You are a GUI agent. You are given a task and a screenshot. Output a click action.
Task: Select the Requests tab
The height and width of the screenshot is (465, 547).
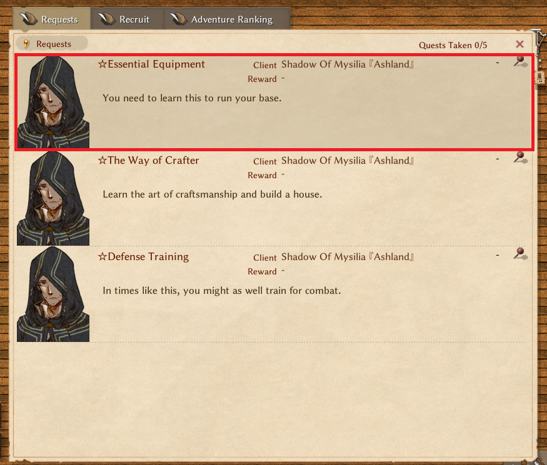[52, 19]
